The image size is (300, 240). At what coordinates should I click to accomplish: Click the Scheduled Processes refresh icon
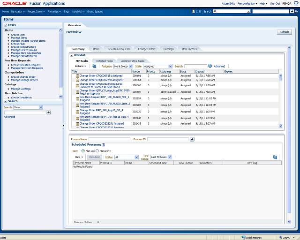click(275, 157)
